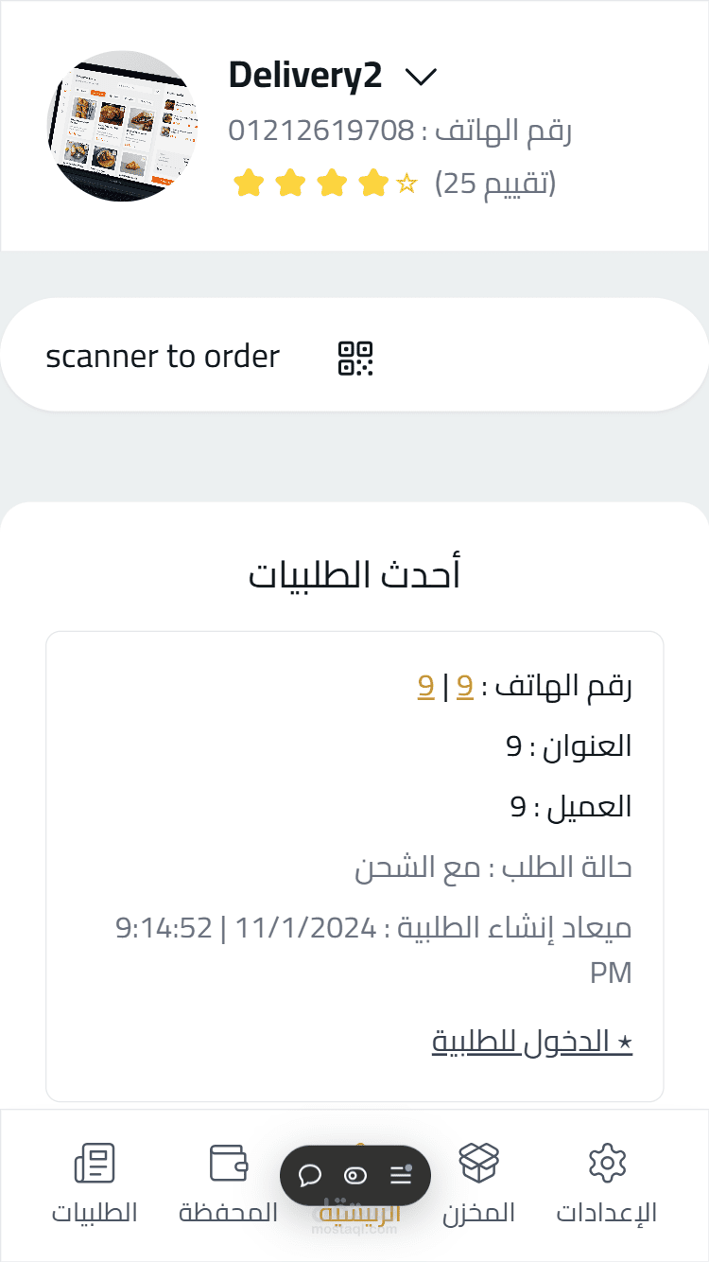Image resolution: width=709 pixels, height=1262 pixels.
Task: Click the Delivery2 account name
Action: [x=305, y=76]
